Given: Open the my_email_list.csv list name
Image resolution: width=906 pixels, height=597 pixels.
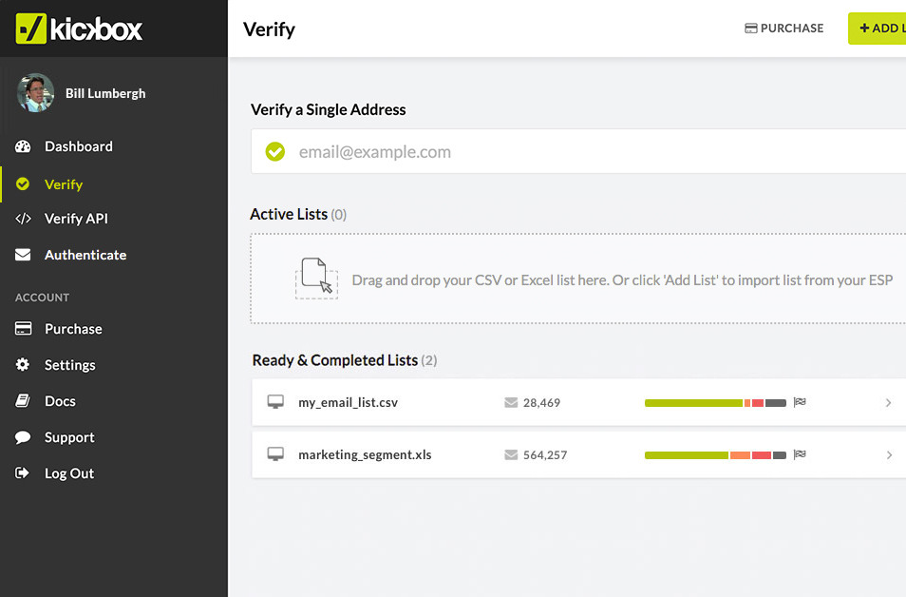Looking at the screenshot, I should 348,403.
